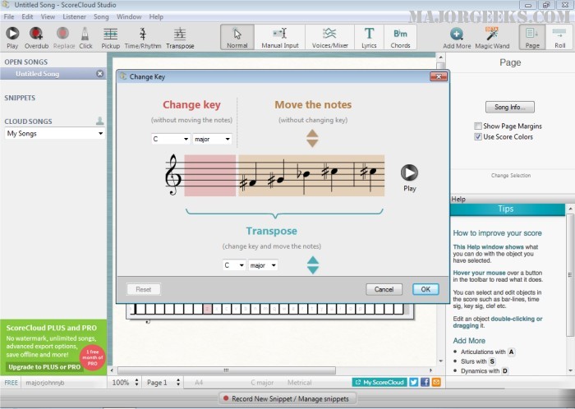Switch to Manual Input mode
The width and height of the screenshot is (575, 409).
(x=280, y=37)
